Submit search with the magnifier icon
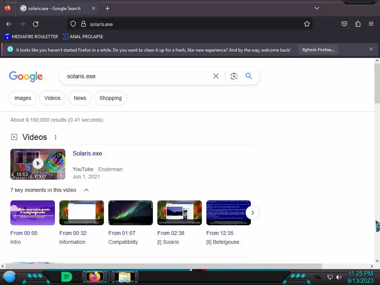The image size is (380, 285). point(249,76)
